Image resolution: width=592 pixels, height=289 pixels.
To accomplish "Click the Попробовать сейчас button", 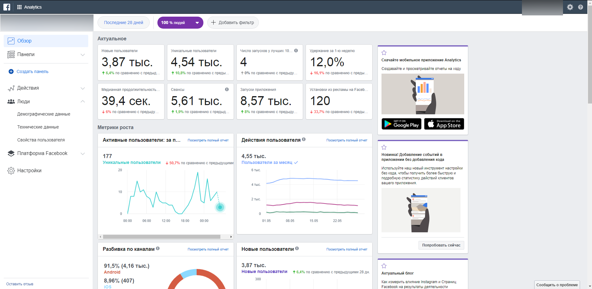I will 441,245.
